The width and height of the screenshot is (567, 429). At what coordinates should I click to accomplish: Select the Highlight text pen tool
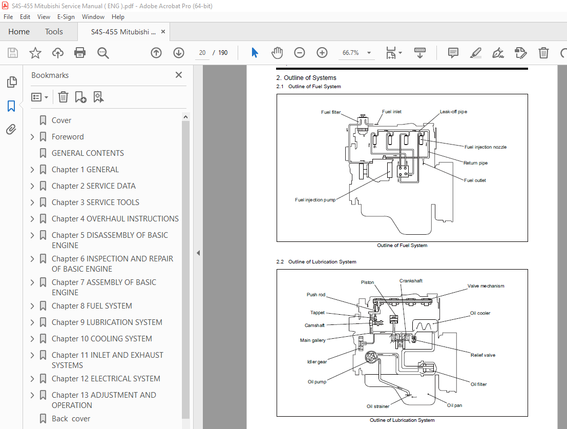(475, 53)
